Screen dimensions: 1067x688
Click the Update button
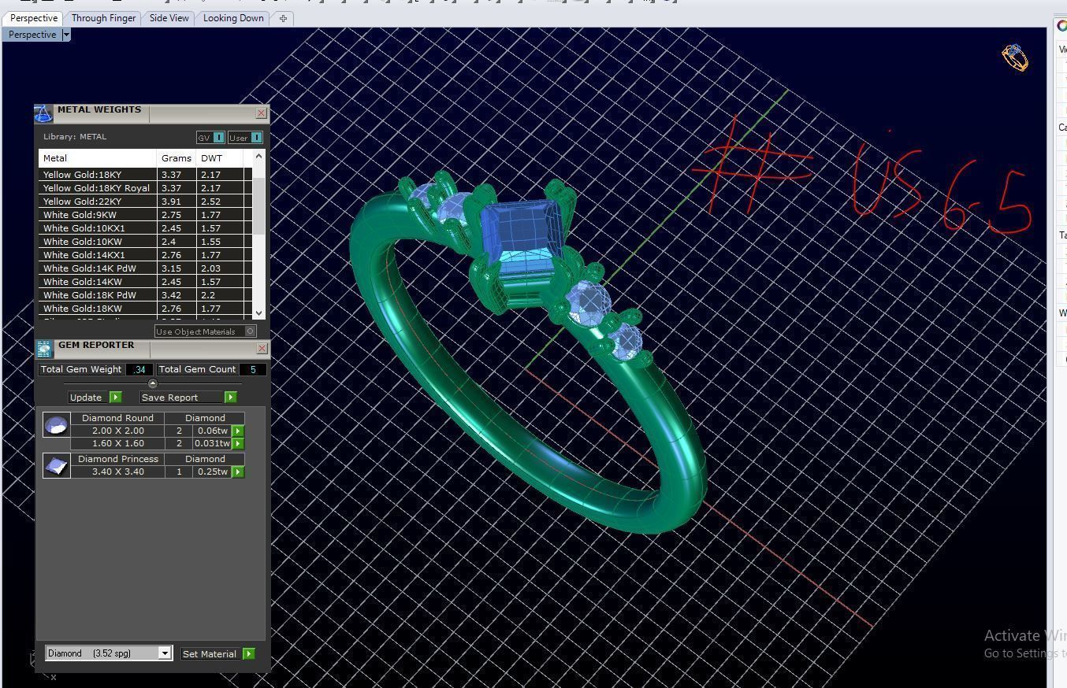(86, 398)
